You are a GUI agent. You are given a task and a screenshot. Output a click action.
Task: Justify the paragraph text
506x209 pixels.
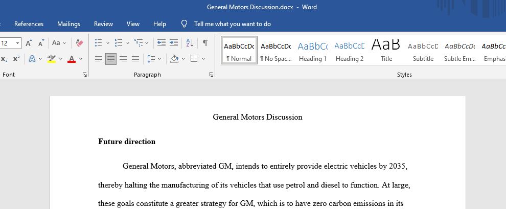[135, 59]
